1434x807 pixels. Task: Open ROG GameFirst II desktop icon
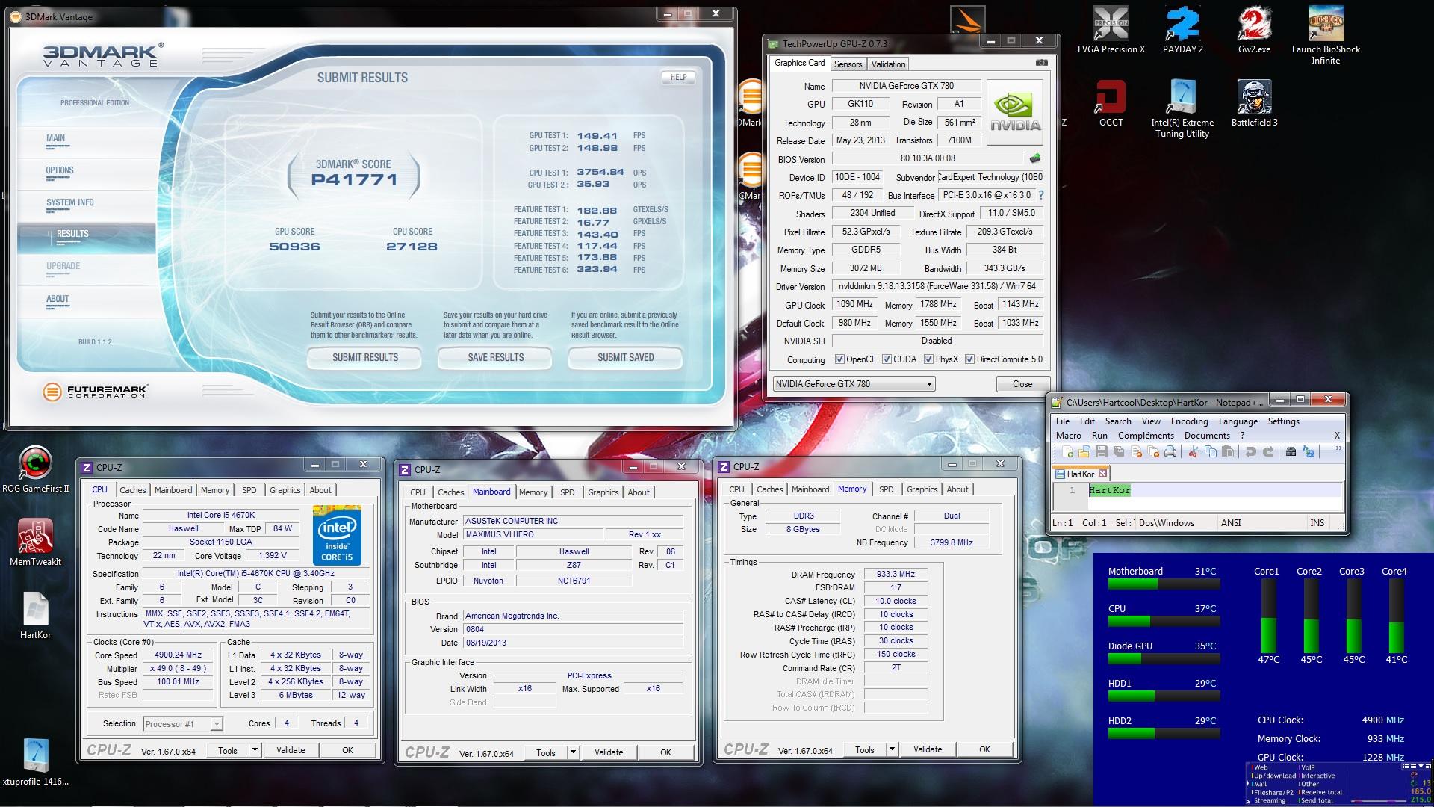[35, 469]
